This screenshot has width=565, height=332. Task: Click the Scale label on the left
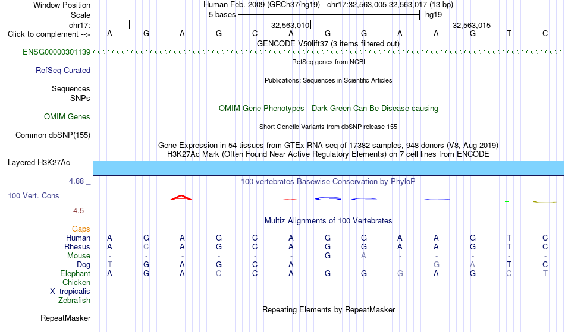80,15
